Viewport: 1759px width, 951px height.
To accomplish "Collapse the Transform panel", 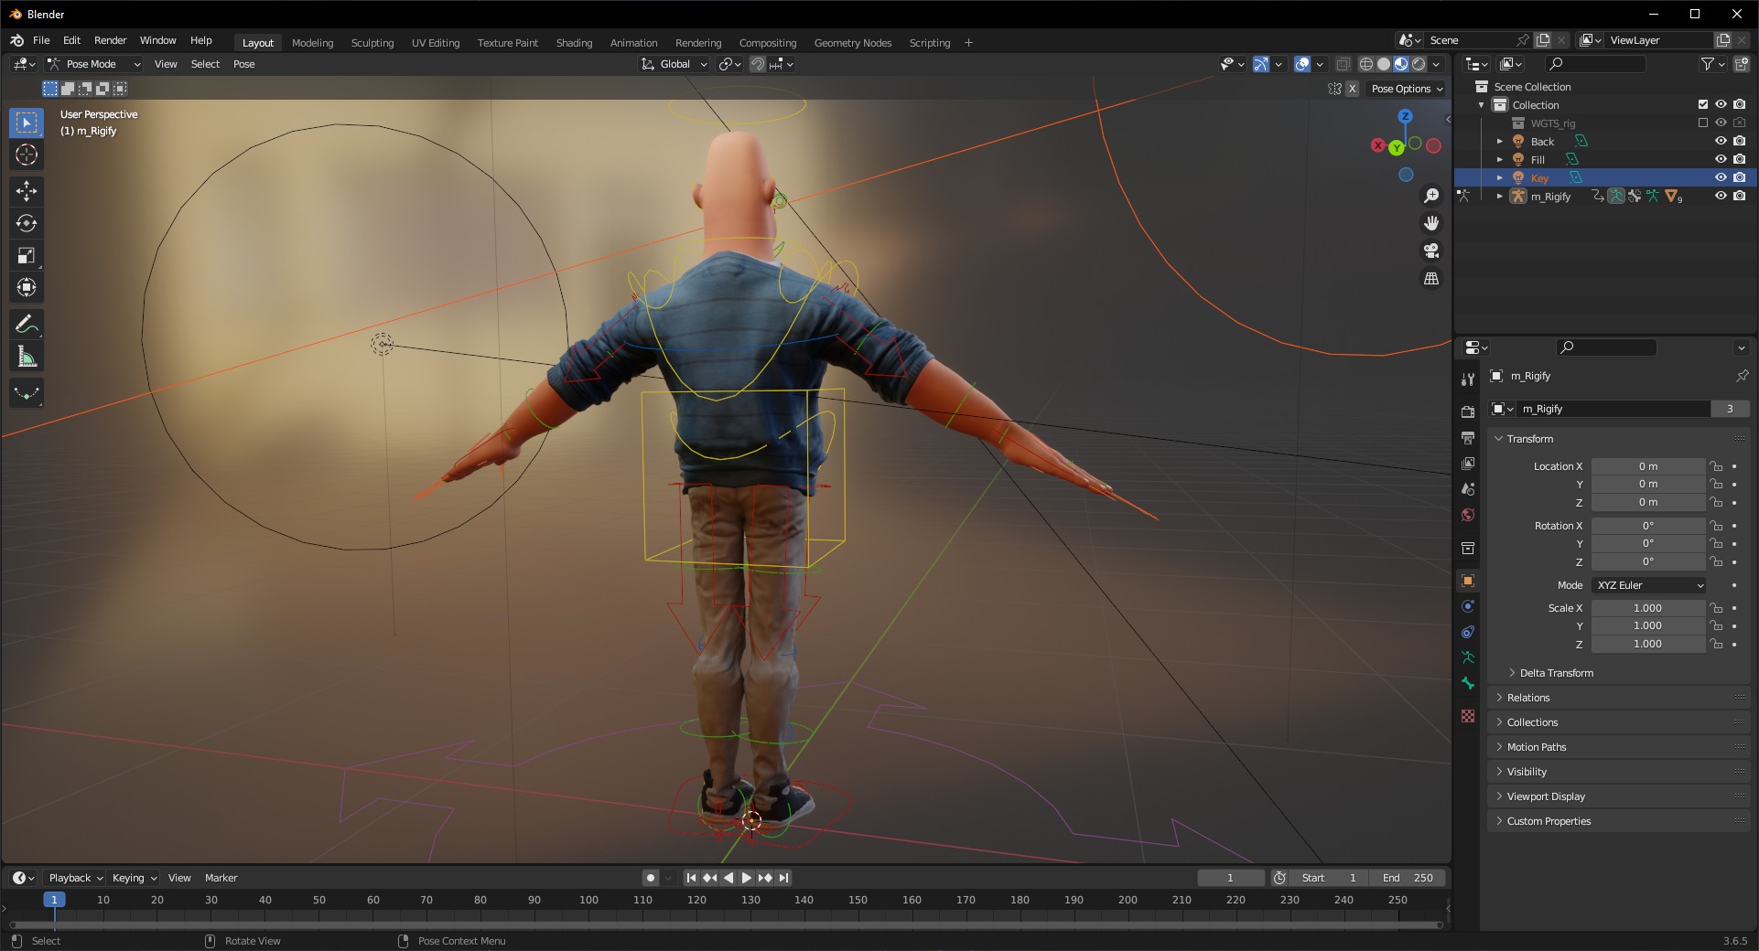I will click(1529, 439).
